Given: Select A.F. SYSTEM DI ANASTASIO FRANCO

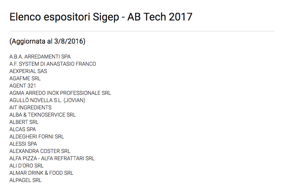Looking at the screenshot, I should pyautogui.click(x=53, y=64).
